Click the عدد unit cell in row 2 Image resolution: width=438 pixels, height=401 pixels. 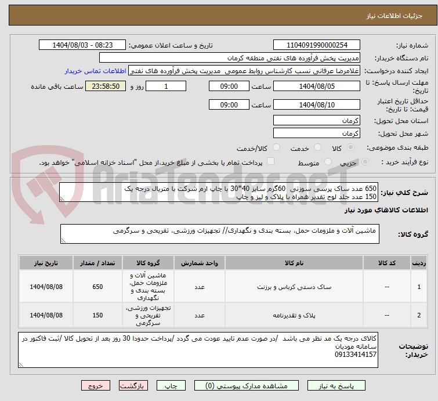pyautogui.click(x=200, y=316)
